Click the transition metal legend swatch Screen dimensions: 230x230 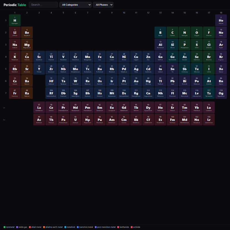[x=78, y=227]
